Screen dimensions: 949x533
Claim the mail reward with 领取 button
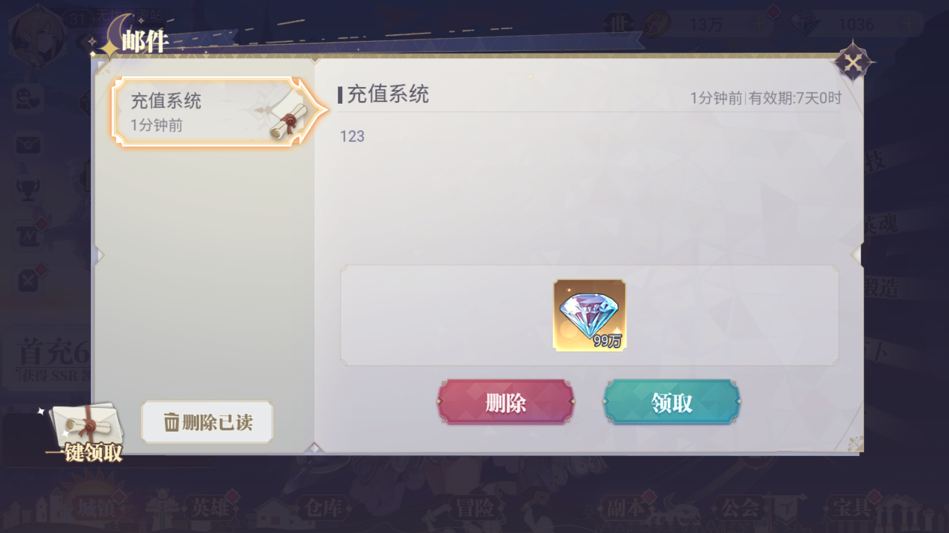[x=671, y=402]
